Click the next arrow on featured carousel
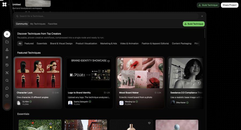241x130 pixels. tap(198, 83)
